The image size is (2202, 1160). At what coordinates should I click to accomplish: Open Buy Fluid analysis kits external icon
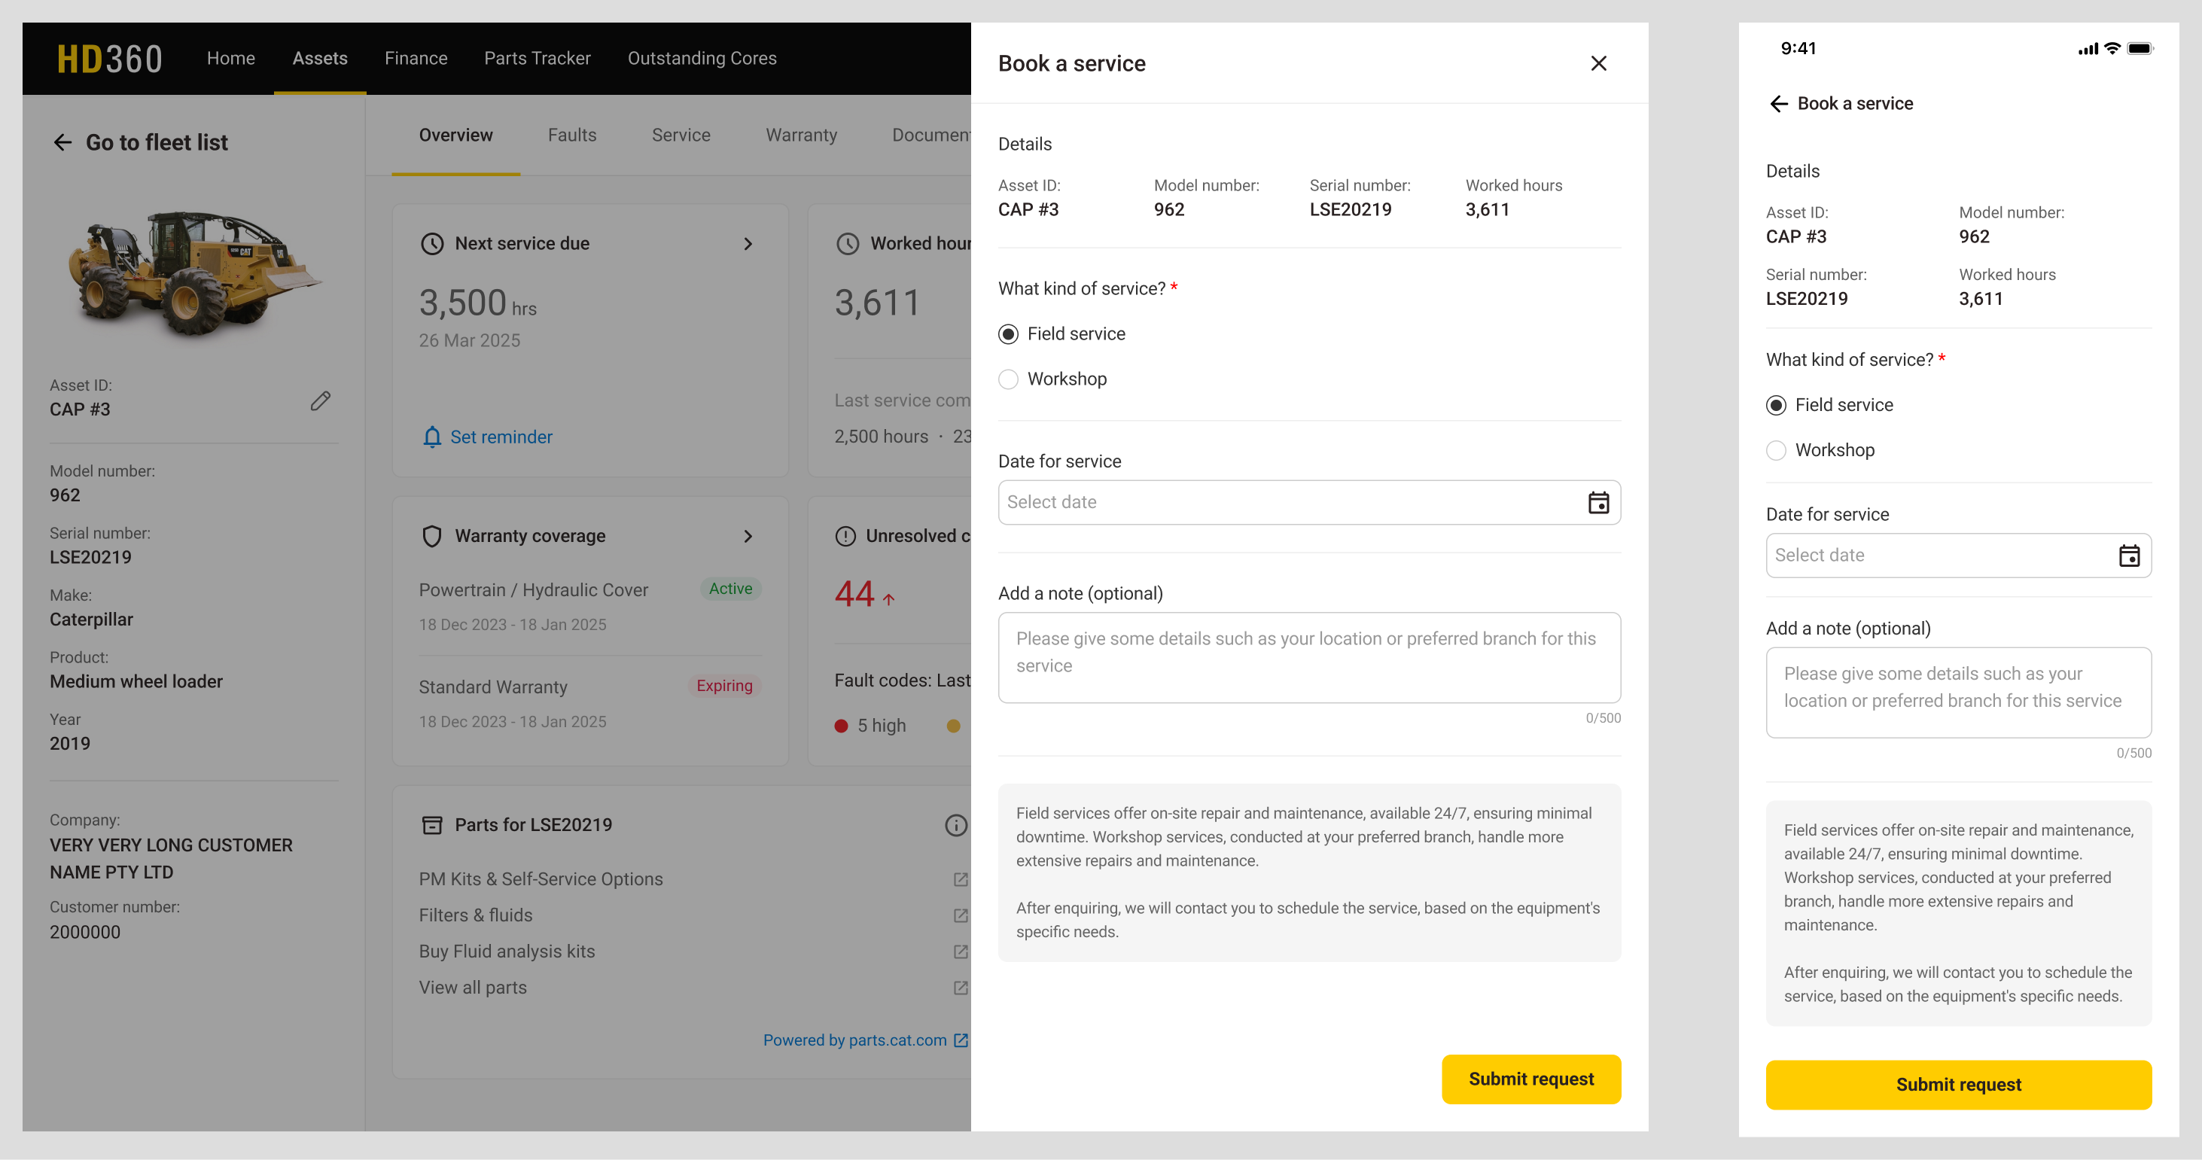(960, 951)
